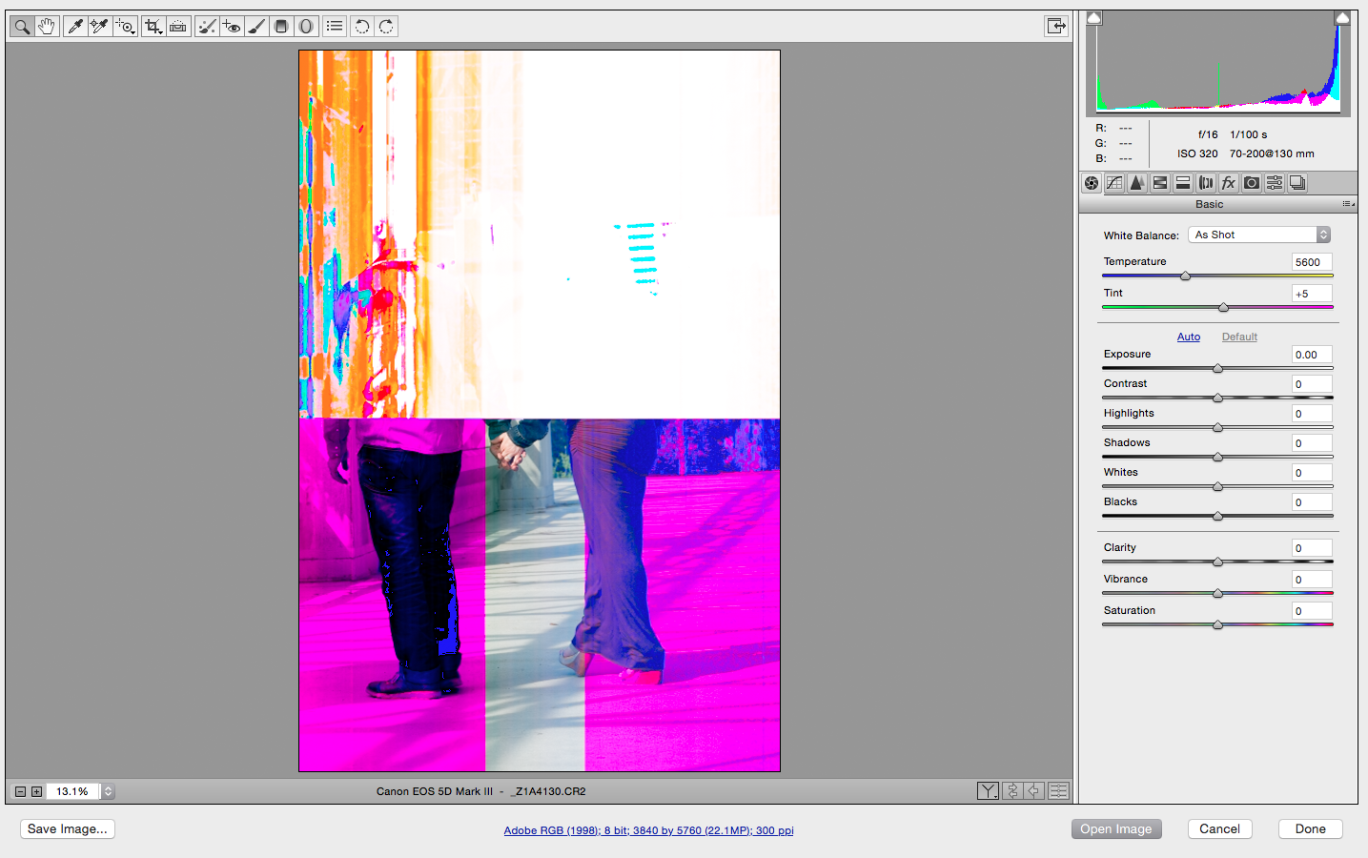
Task: Open the zoom level selector stepper
Action: pos(106,790)
